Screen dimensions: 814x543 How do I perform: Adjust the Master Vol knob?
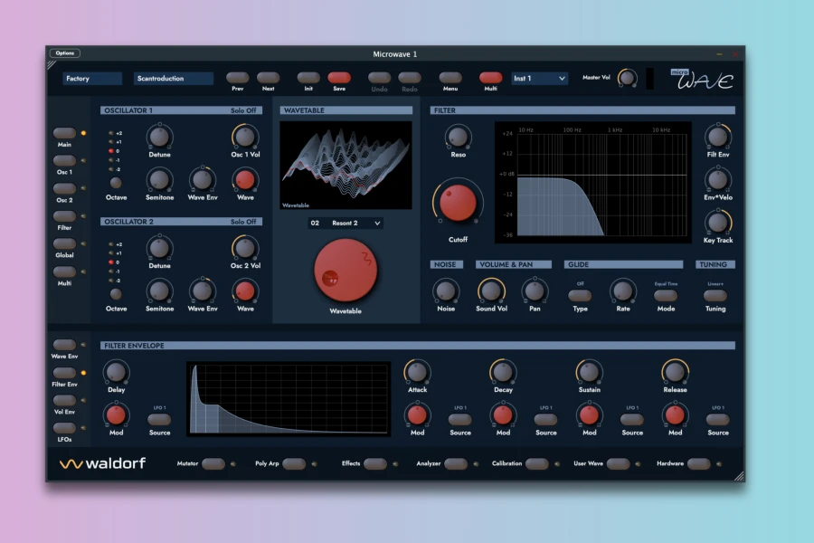(x=627, y=79)
